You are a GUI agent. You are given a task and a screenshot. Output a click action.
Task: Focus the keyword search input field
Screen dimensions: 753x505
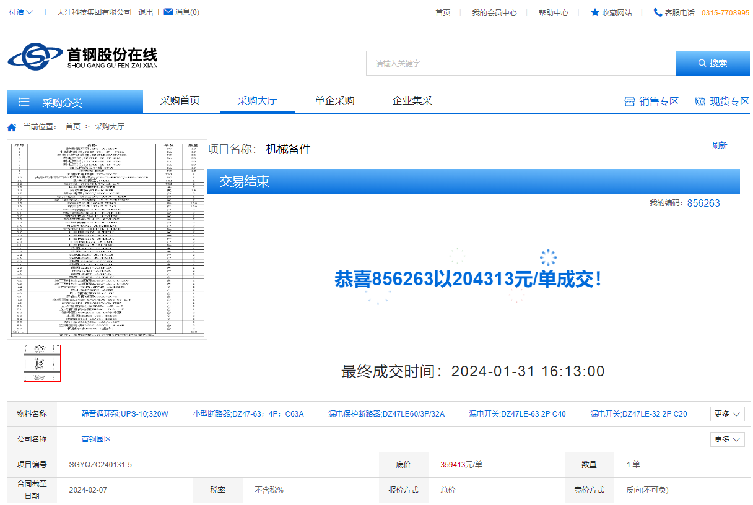(x=520, y=63)
